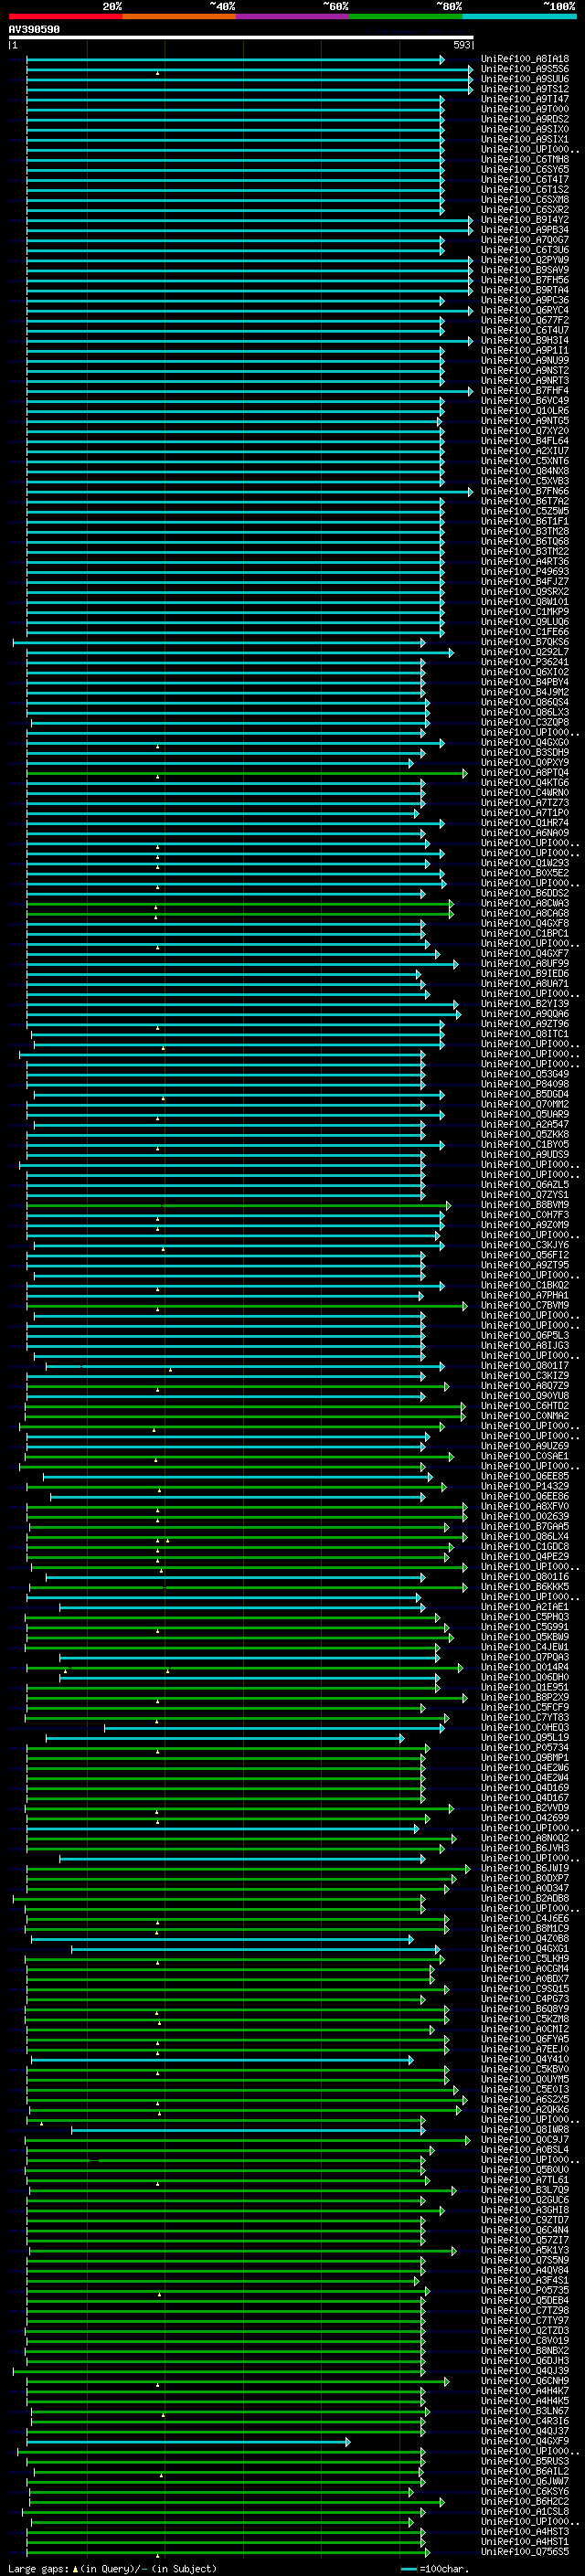Select hit label UniRef100_C7BVM9
The width and height of the screenshot is (585, 2576).
tap(525, 1305)
